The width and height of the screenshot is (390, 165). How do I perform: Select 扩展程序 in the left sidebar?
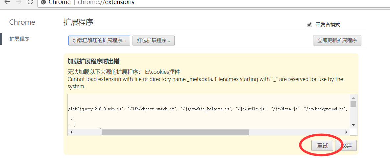19,39
